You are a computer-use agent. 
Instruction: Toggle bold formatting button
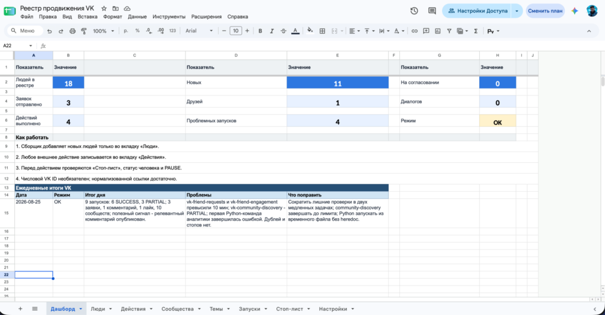[260, 31]
